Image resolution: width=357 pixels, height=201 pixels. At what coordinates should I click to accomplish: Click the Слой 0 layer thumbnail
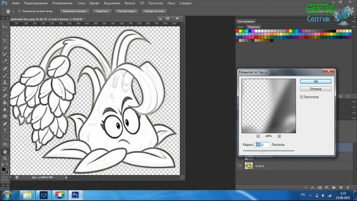pos(249,166)
